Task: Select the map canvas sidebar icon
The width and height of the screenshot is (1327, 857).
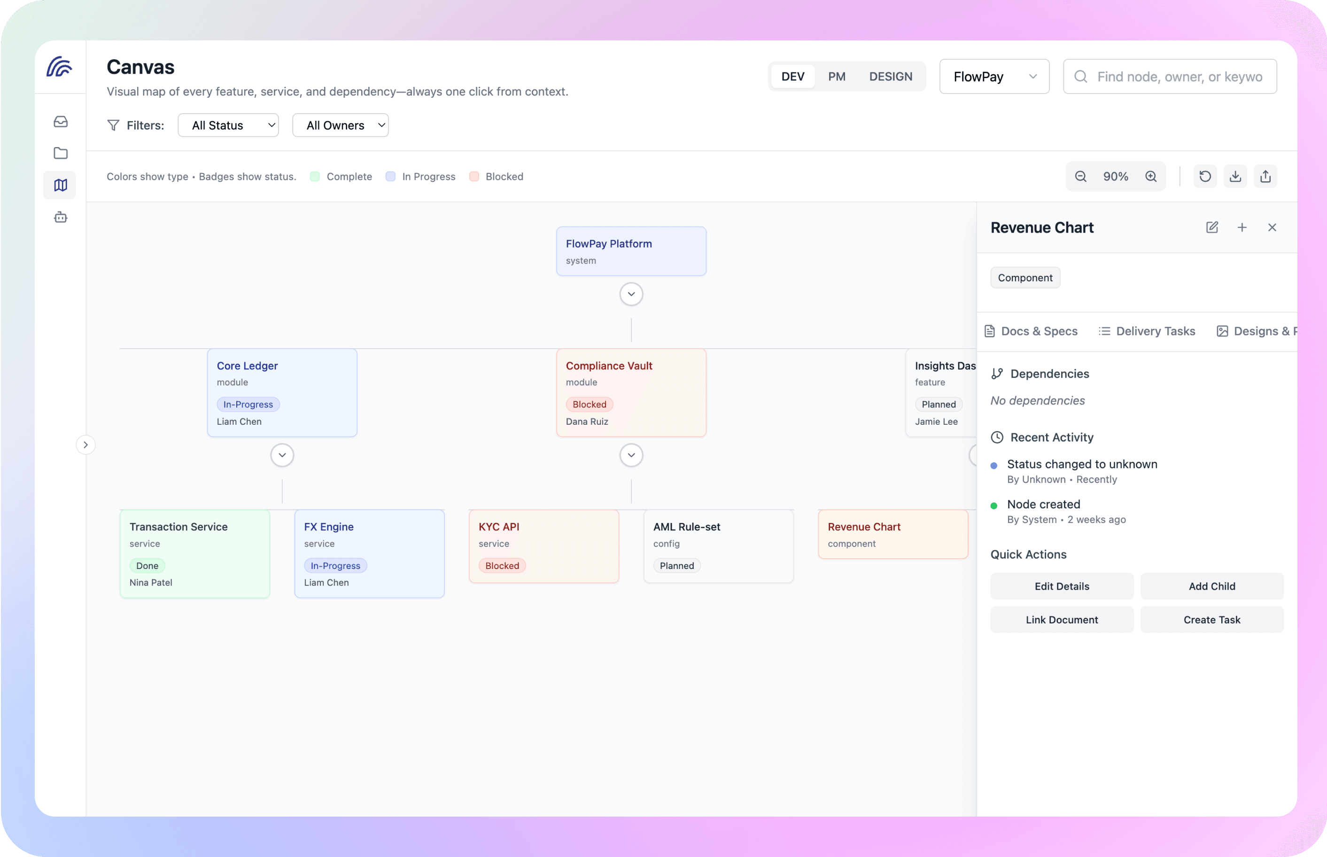Action: [61, 185]
